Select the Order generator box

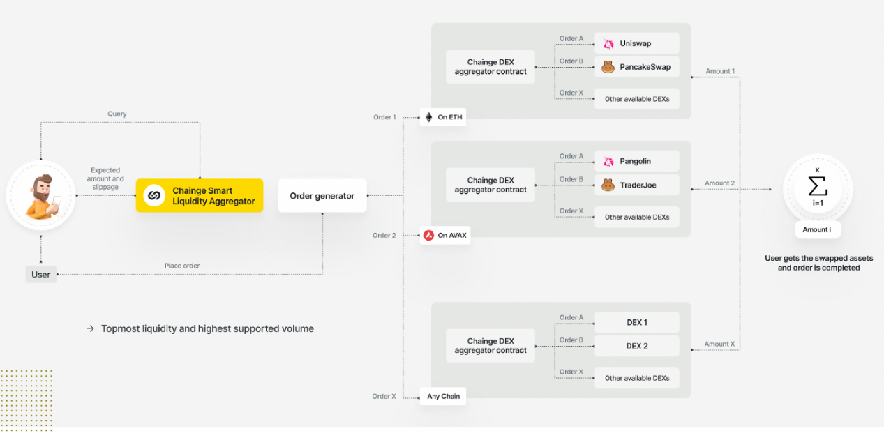pos(322,196)
